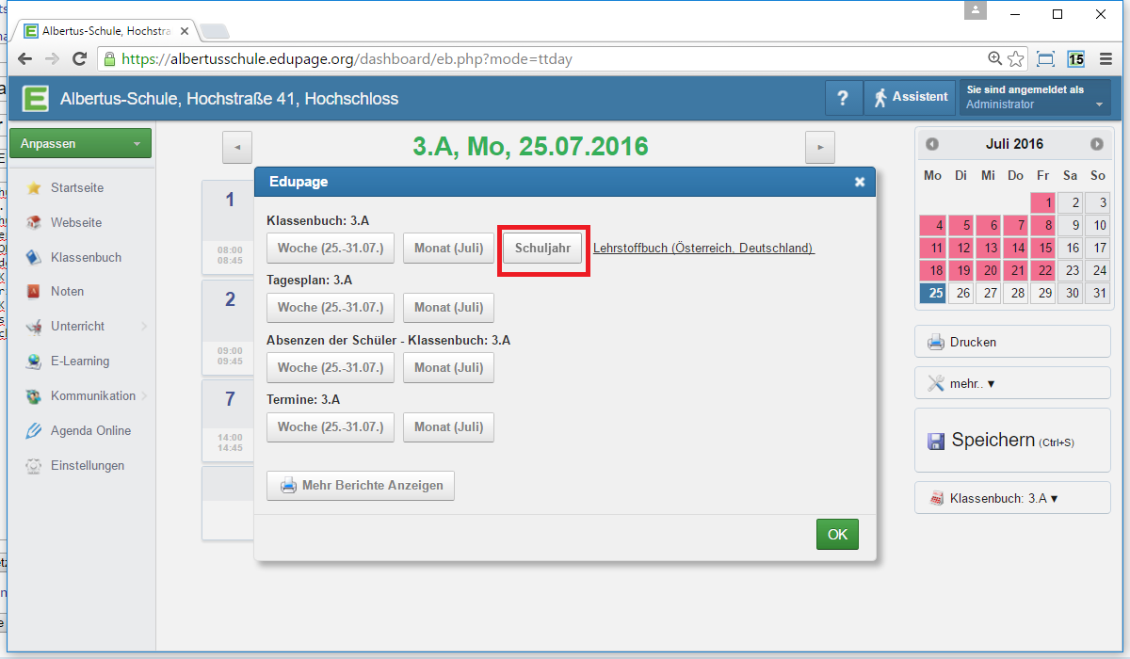1130x659 pixels.
Task: Choose Woche under Absenzen der Schüler
Action: tap(331, 367)
